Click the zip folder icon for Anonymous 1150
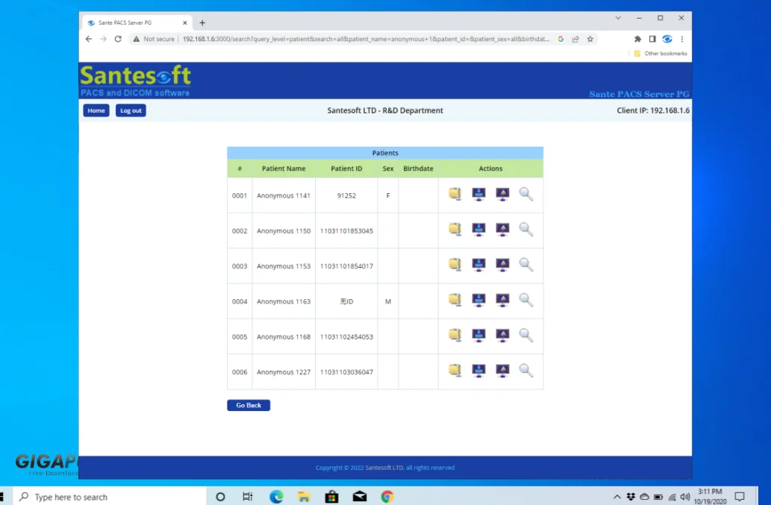Viewport: 771px width, 505px height. click(455, 230)
